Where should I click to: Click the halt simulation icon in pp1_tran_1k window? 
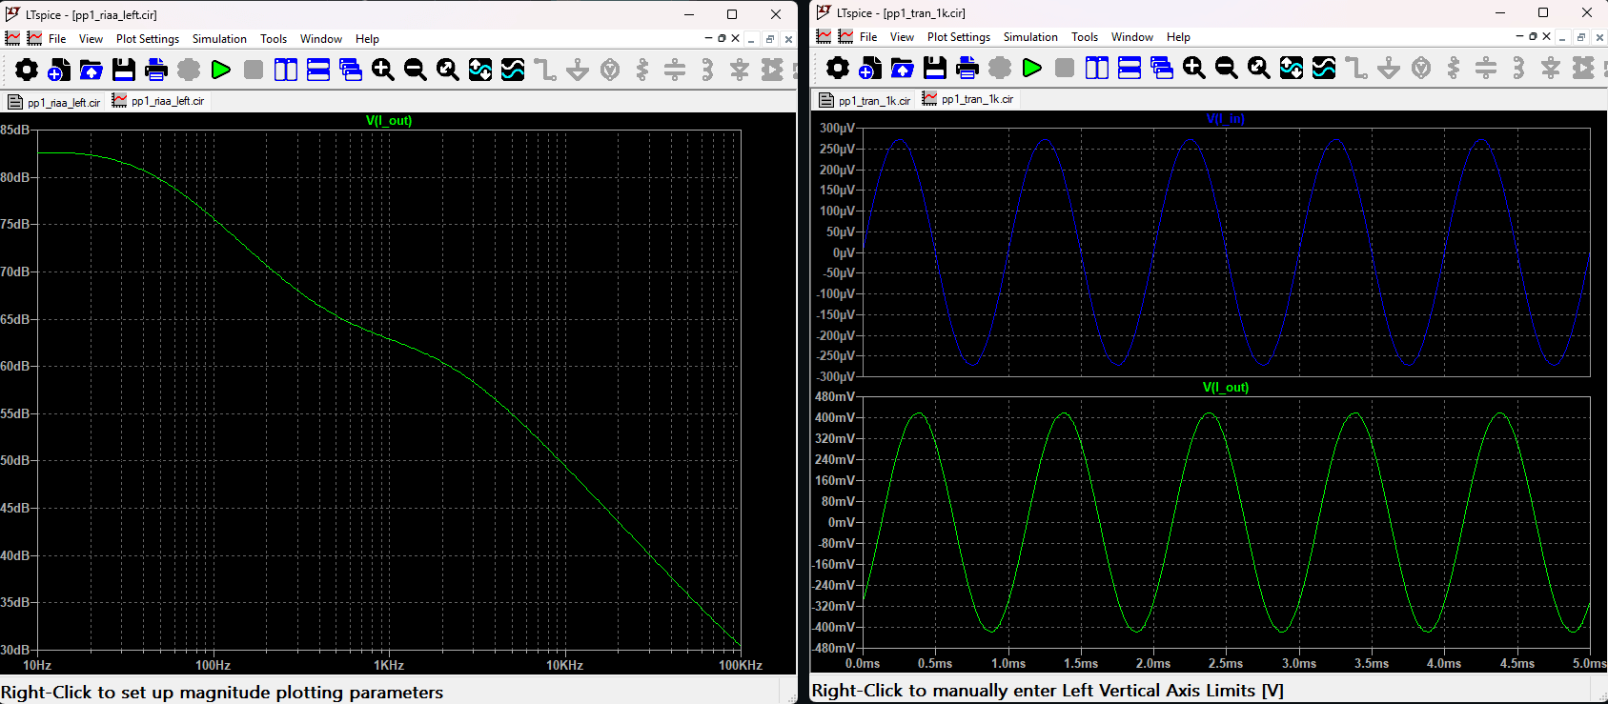tap(1065, 68)
